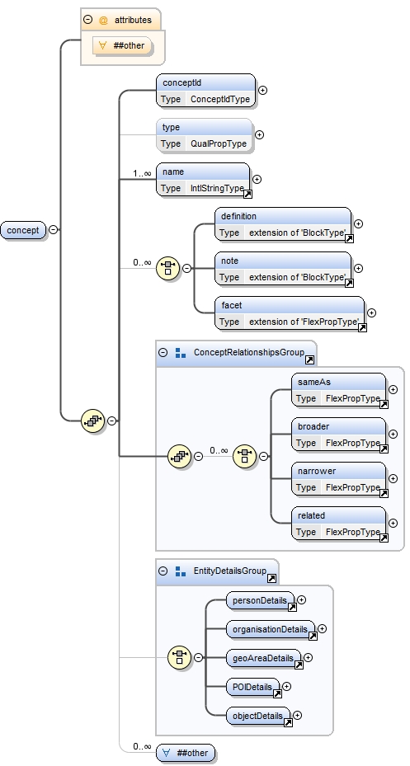The height and width of the screenshot is (766, 410).
Task: Select the choice compositor before definition
Action: click(x=168, y=268)
